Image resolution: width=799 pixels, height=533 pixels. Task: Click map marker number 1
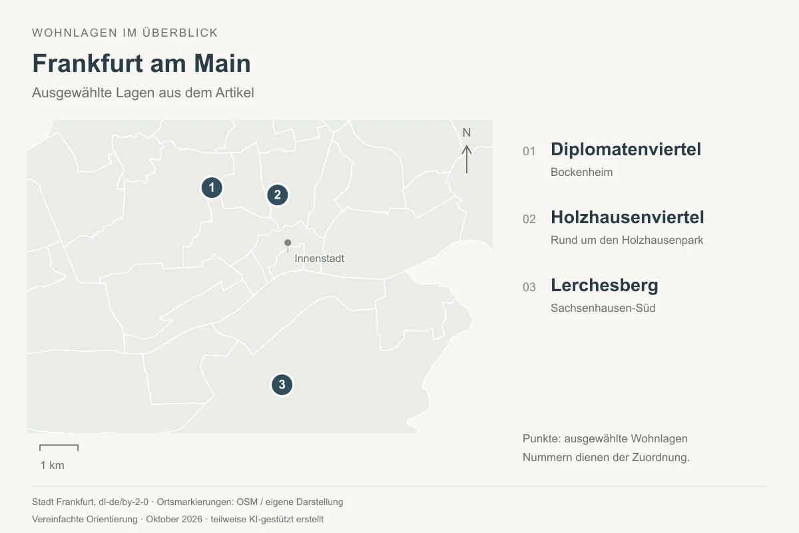[212, 188]
